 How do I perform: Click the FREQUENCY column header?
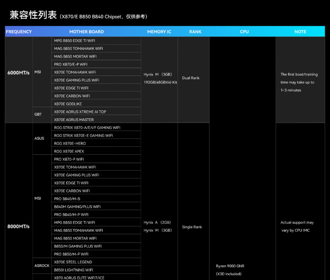(x=19, y=32)
